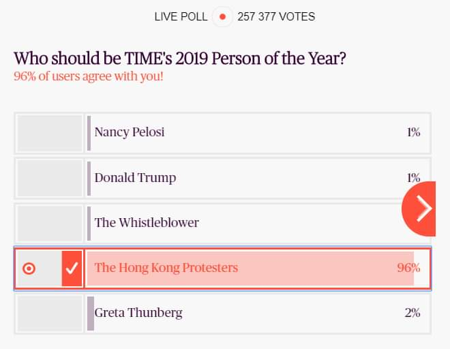This screenshot has height=349, width=450.
Task: Select the Hong Kong Protesters radio circle
Action: [29, 269]
